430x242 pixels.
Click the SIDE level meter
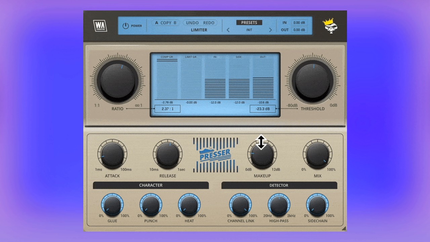click(239, 79)
